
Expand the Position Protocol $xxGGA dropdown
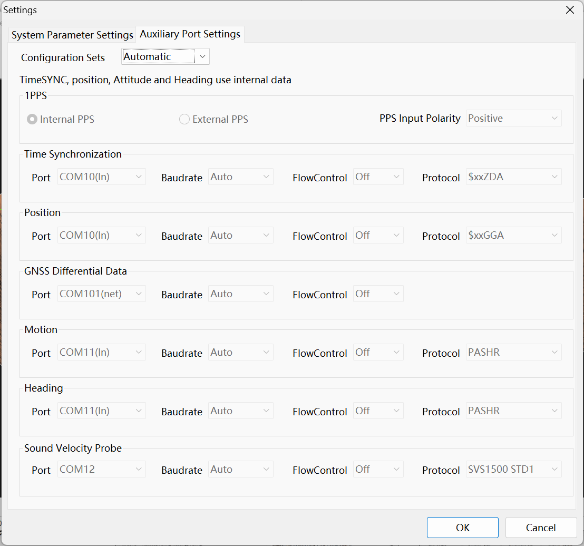pos(514,236)
